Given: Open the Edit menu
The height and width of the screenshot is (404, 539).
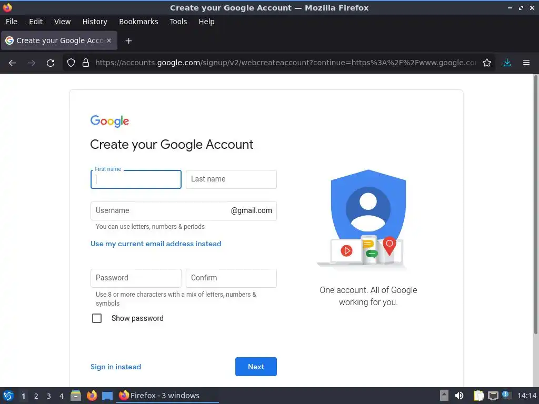Looking at the screenshot, I should click(x=36, y=22).
